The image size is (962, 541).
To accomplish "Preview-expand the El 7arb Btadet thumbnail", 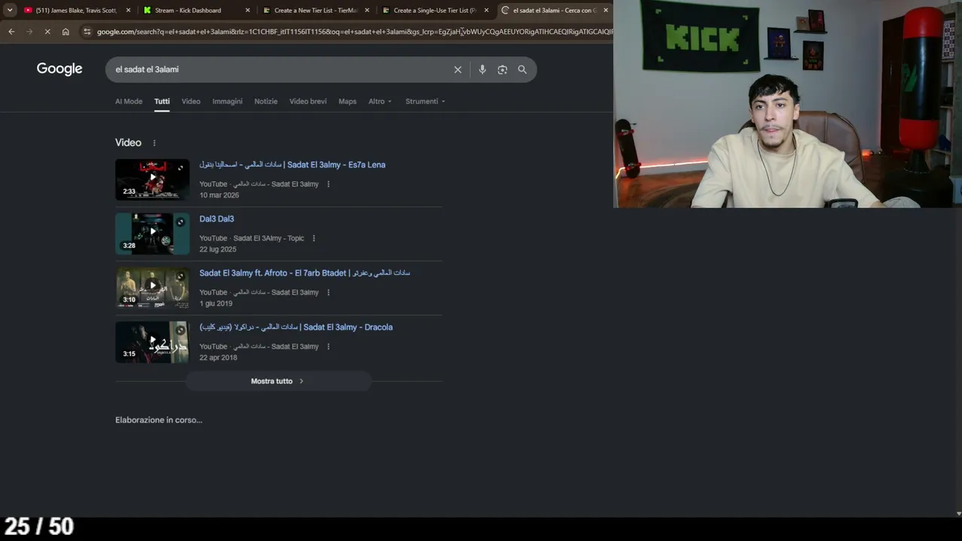I will tap(180, 277).
